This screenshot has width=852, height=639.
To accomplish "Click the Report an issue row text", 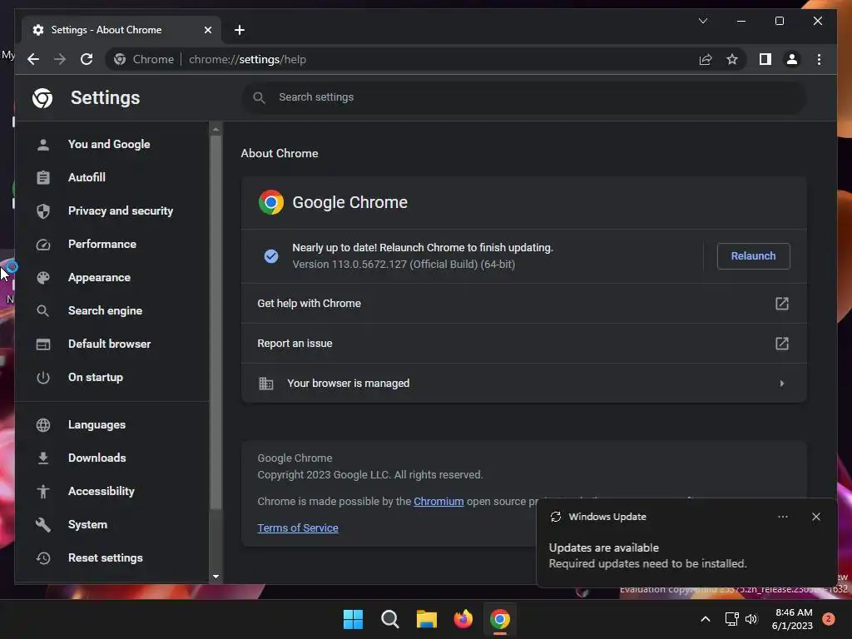I will (295, 344).
